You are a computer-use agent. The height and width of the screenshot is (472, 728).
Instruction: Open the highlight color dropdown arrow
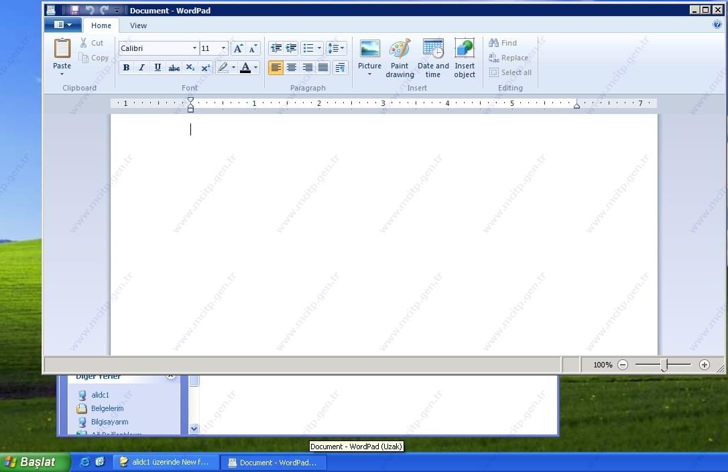[x=233, y=67]
